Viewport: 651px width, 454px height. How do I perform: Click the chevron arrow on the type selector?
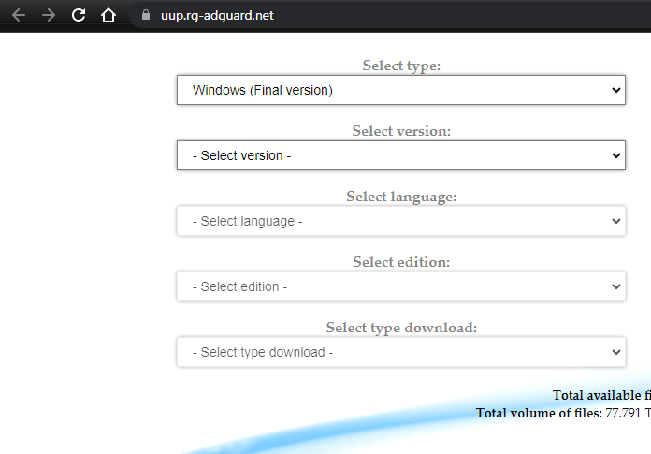[x=615, y=90]
